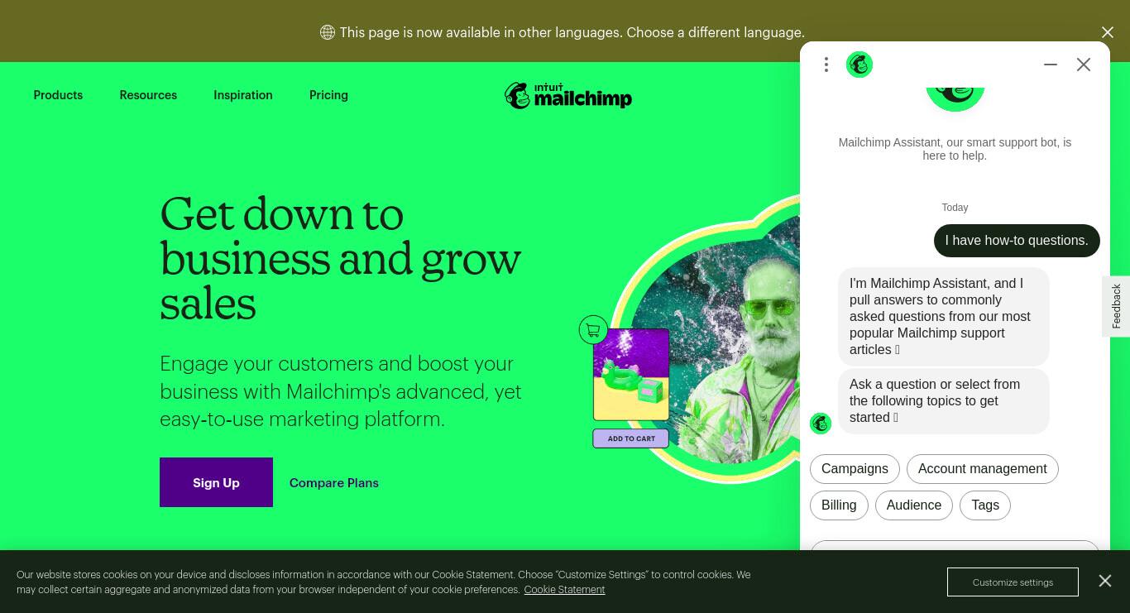Minimize the Mailchimp Assistant chat window

1051,65
